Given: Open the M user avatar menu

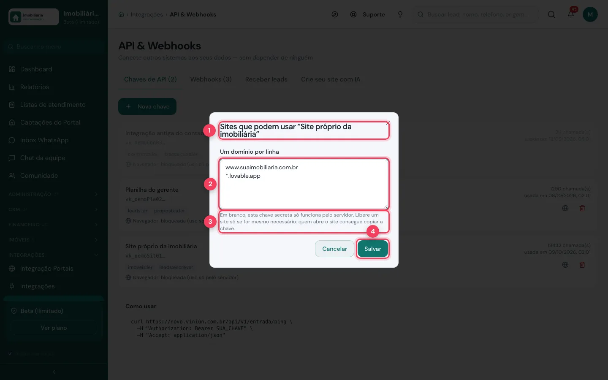Looking at the screenshot, I should 590,14.
